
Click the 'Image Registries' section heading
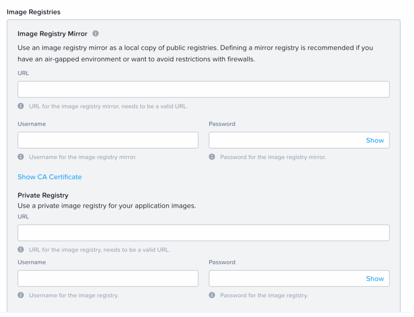[34, 12]
